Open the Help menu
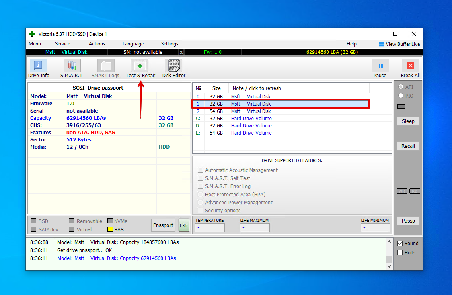The image size is (452, 295). [x=351, y=44]
